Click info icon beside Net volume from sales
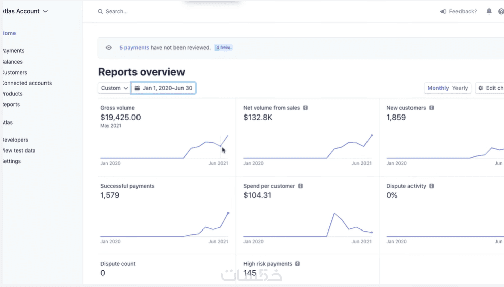This screenshot has width=504, height=287. pyautogui.click(x=305, y=108)
